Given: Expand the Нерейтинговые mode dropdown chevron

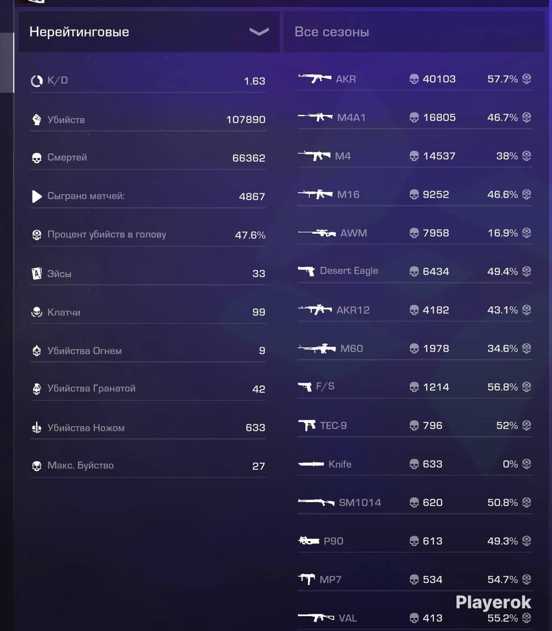Looking at the screenshot, I should [x=259, y=32].
